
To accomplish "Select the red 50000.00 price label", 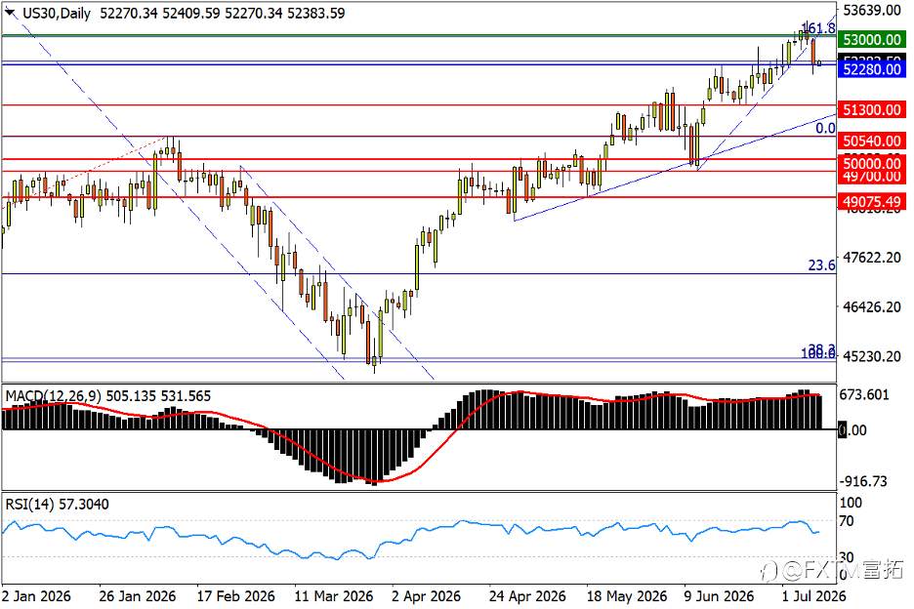I will [x=872, y=163].
